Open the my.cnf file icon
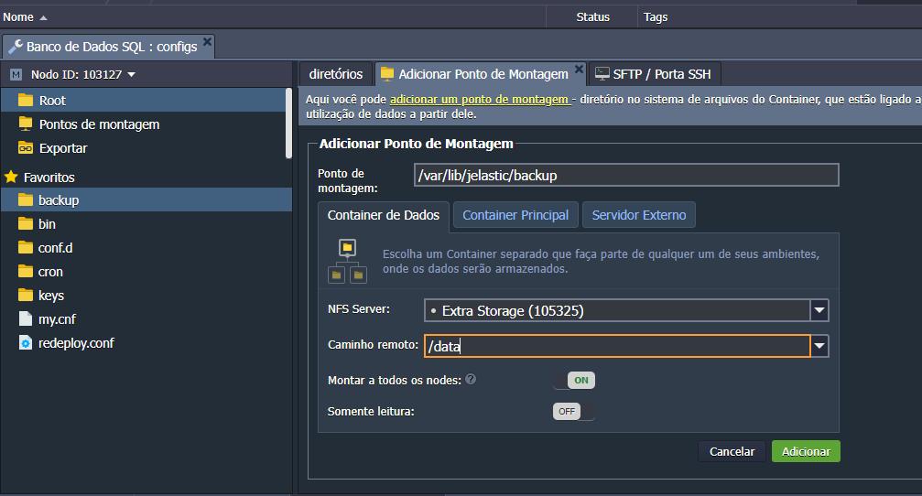The width and height of the screenshot is (922, 496). coord(26,319)
